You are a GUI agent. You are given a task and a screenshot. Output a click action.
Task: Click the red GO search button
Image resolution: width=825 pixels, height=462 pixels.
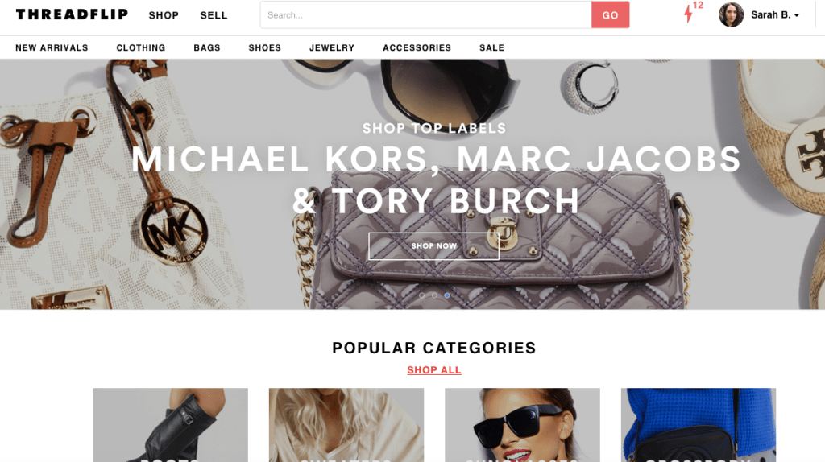[x=611, y=14]
